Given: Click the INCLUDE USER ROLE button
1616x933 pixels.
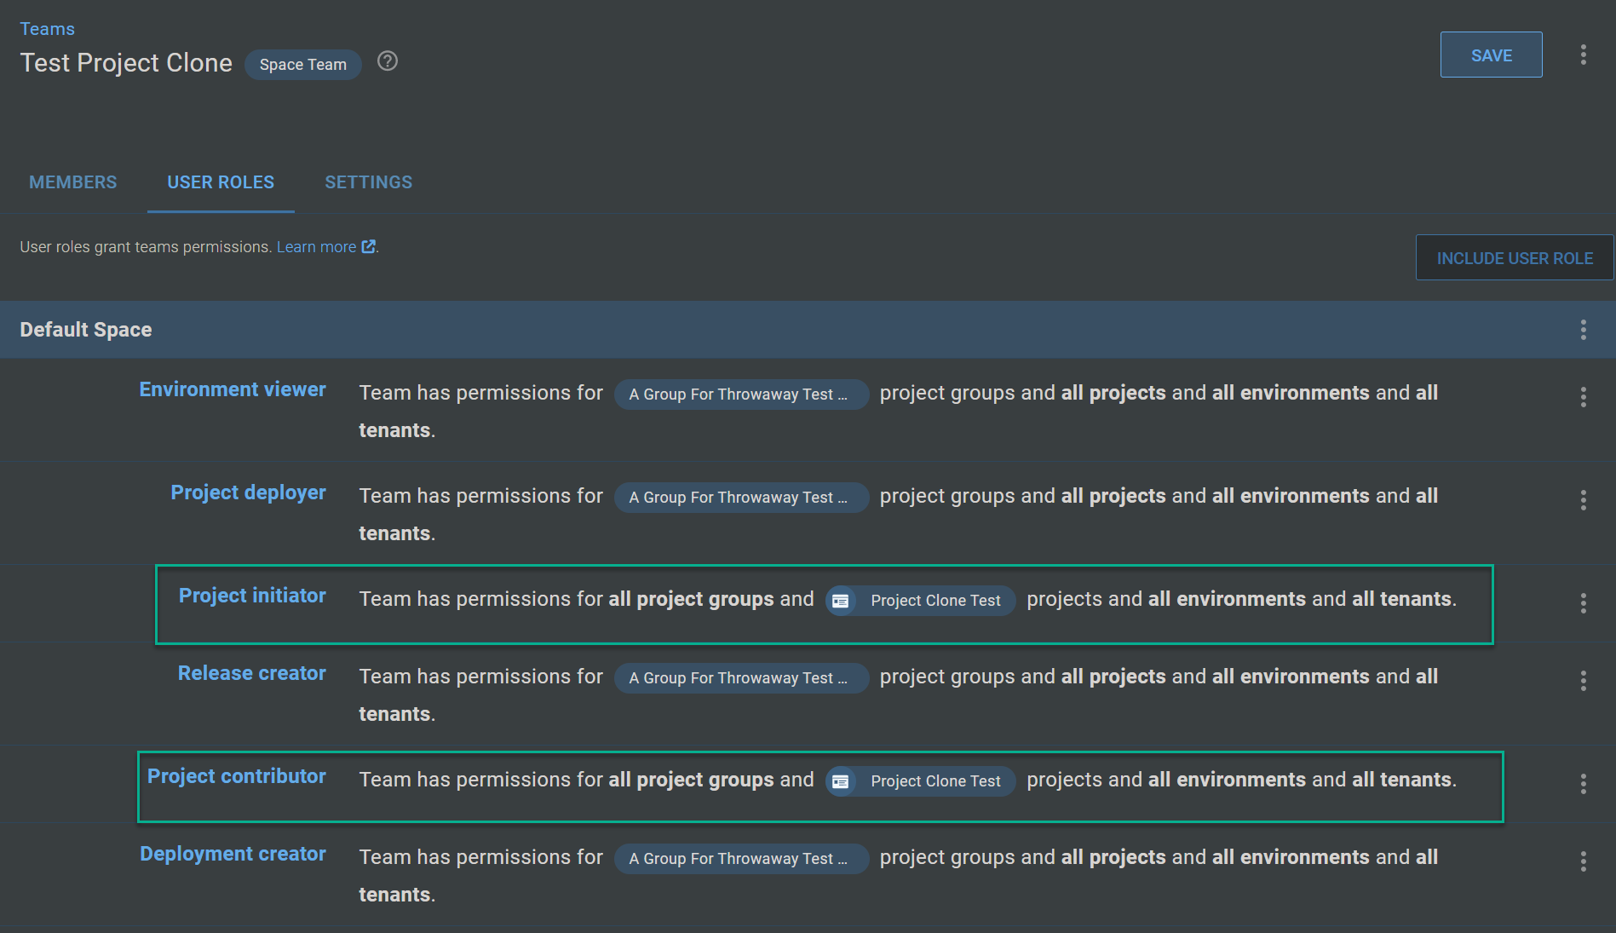Looking at the screenshot, I should (1514, 257).
